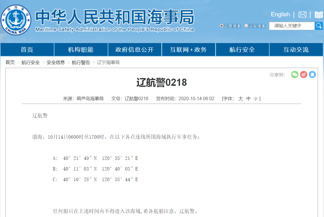
Task: Click the China MSA logo emblem
Action: point(16,20)
